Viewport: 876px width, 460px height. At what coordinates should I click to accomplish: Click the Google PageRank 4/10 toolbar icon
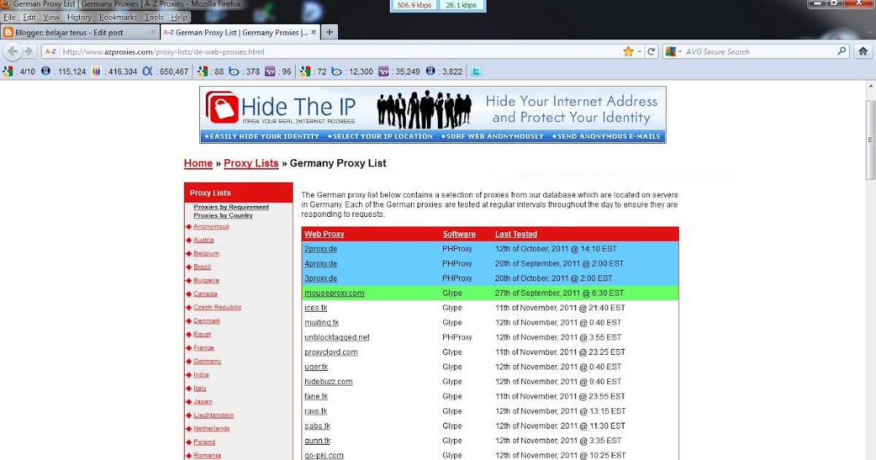coord(8,72)
